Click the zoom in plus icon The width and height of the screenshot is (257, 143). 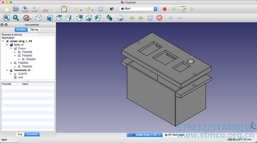171,18
